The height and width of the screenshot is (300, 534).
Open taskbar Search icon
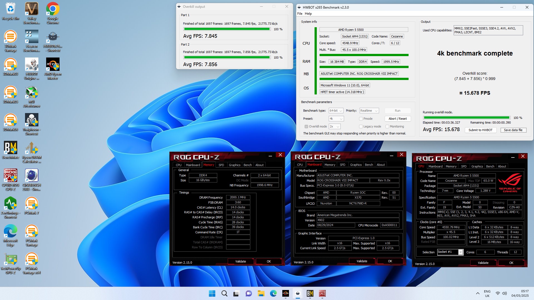click(224, 293)
